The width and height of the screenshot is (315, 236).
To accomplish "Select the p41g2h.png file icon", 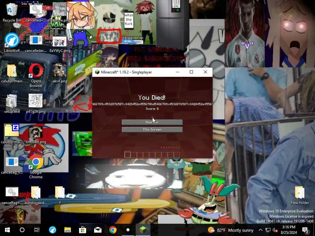I will [36, 104].
